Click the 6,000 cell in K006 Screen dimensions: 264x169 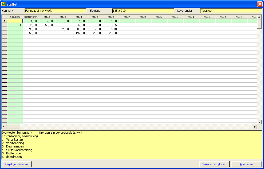pyautogui.click(x=111, y=21)
